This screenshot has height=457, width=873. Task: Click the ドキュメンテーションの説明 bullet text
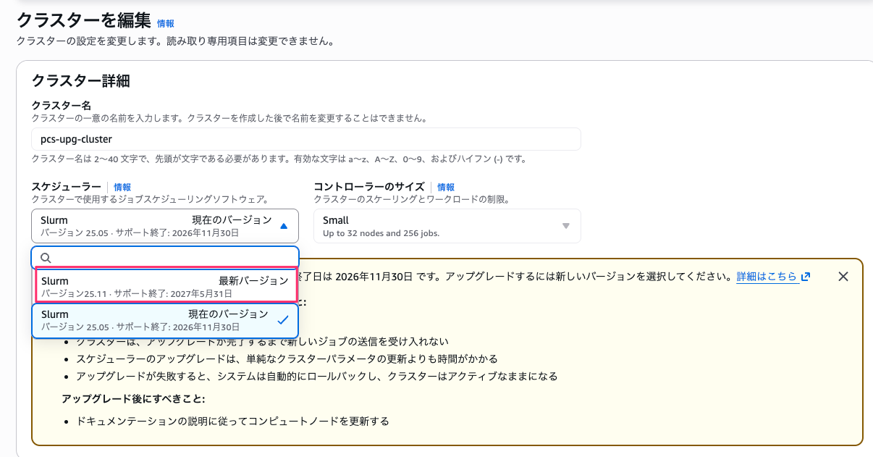coord(232,421)
